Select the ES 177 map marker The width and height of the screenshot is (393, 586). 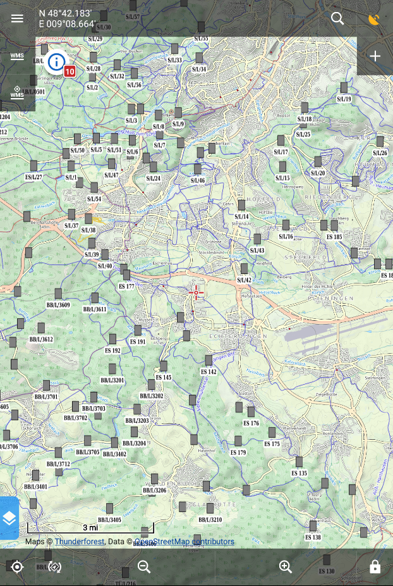point(126,275)
